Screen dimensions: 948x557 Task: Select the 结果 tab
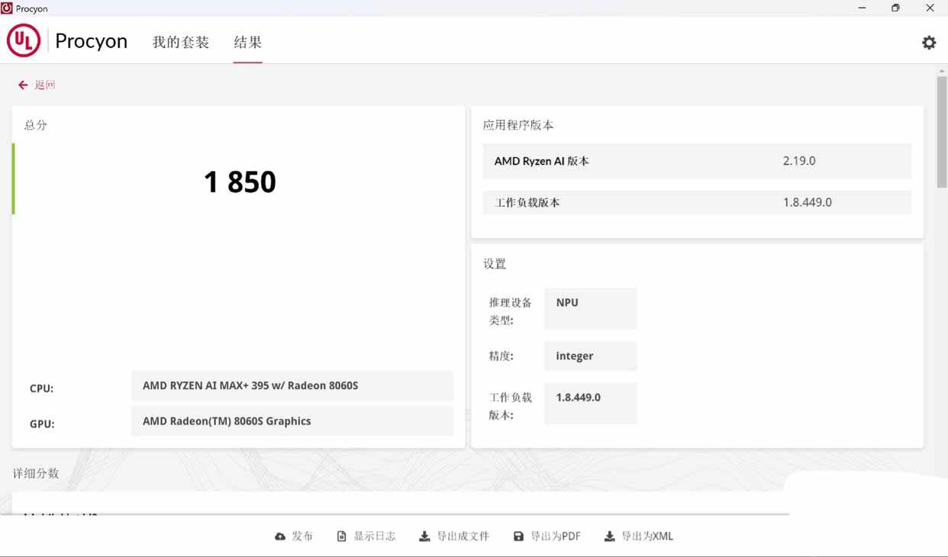coord(247,42)
